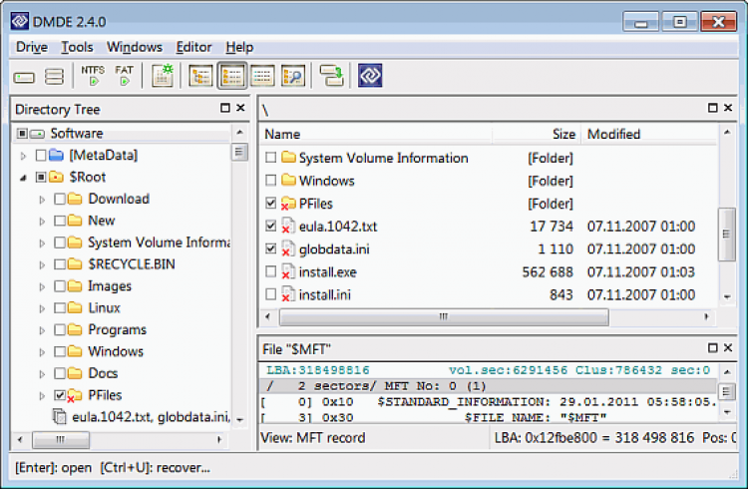This screenshot has width=748, height=489.
Task: Click the blue DMDE logo toolbar icon
Action: [x=370, y=76]
